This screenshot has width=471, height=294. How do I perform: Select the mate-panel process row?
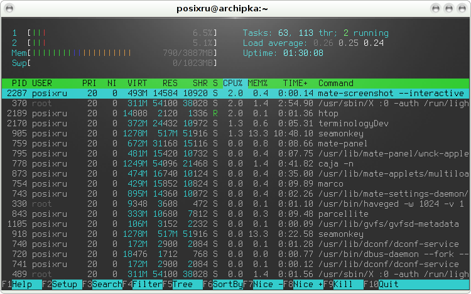[x=235, y=144]
